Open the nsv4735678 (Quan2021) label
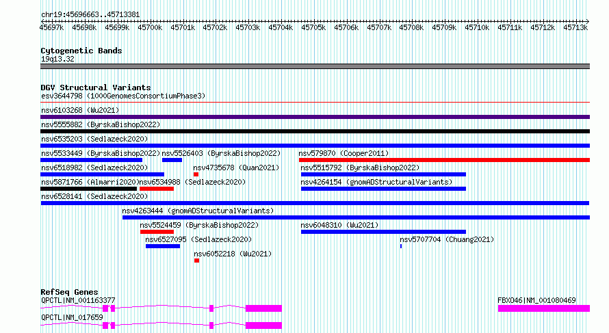609x333 pixels. 236,168
